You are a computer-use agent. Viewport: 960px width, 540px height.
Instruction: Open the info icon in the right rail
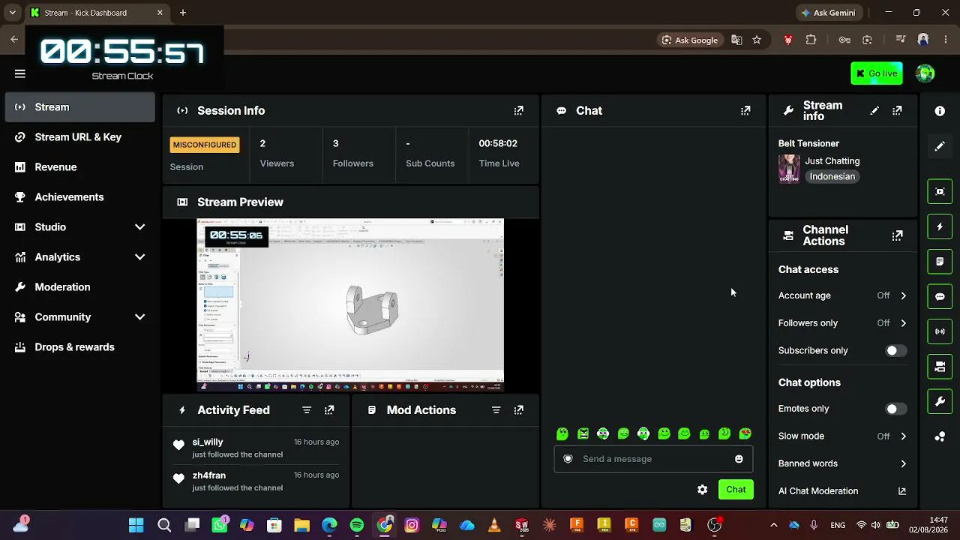click(x=940, y=111)
